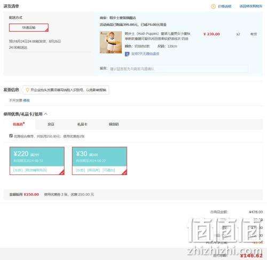The image size is (267, 260).
Task: Toggle the recommended coupon combination checkbox
Action: coord(11,136)
